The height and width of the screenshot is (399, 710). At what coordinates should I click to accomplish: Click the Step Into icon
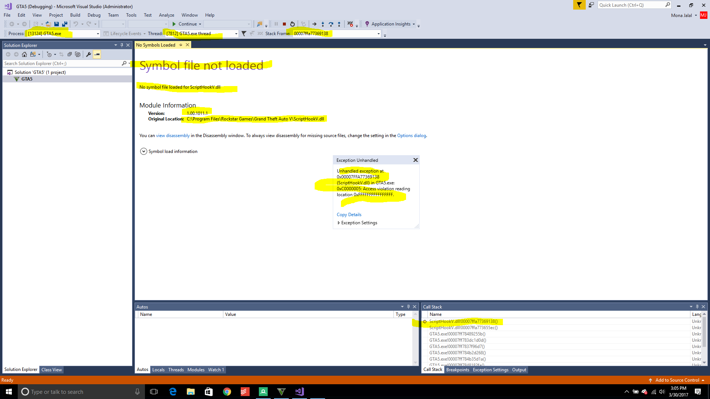click(x=323, y=24)
